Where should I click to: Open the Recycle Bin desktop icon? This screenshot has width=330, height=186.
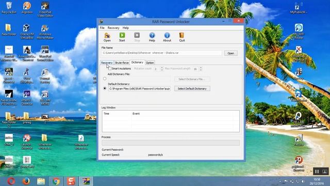tap(9, 8)
